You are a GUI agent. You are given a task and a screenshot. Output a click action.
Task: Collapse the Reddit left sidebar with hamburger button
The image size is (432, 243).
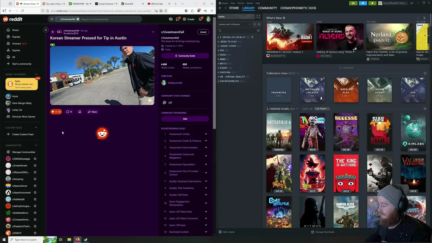[x=46, y=30]
